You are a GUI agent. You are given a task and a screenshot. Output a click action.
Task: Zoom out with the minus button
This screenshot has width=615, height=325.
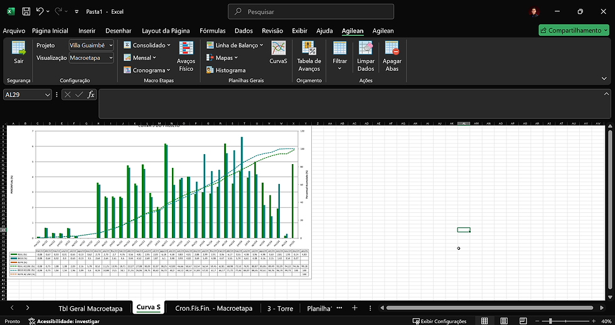pos(538,321)
